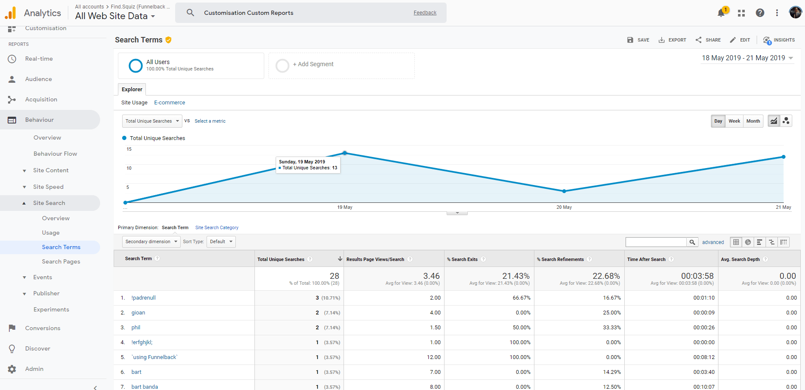Switch table to percentage pie view

pyautogui.click(x=748, y=242)
